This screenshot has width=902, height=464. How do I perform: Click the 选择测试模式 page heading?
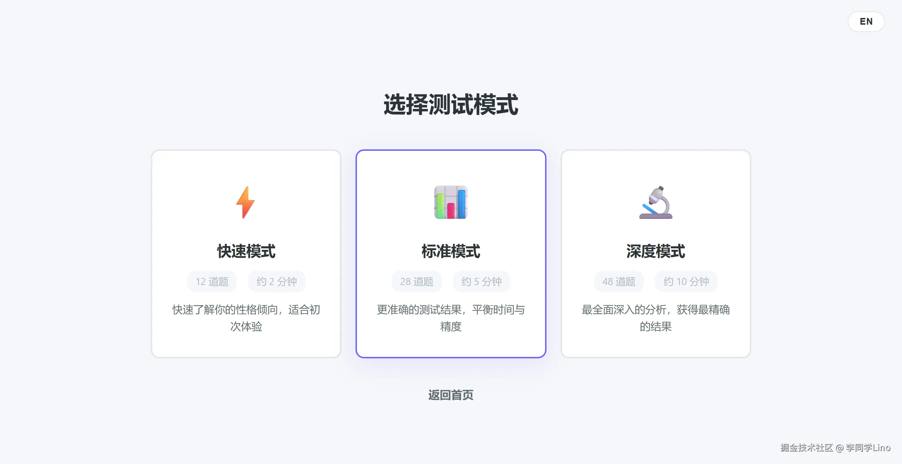[451, 105]
